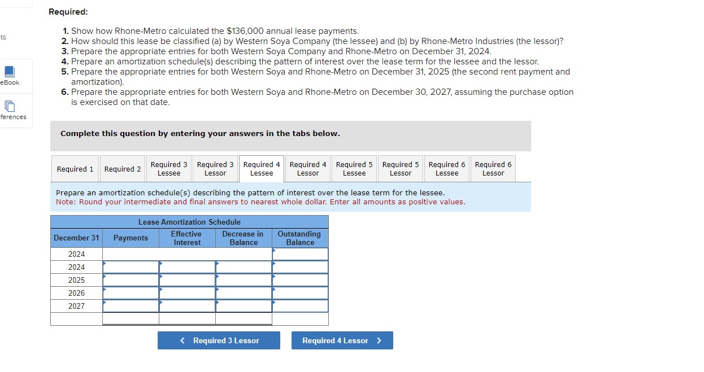Click the 2025 row label

click(x=76, y=280)
